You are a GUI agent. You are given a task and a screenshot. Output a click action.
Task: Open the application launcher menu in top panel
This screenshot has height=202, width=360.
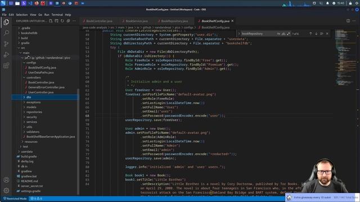point(3,3)
